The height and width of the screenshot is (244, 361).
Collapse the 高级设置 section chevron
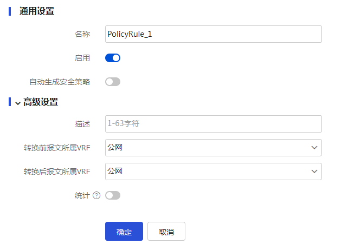pos(18,103)
